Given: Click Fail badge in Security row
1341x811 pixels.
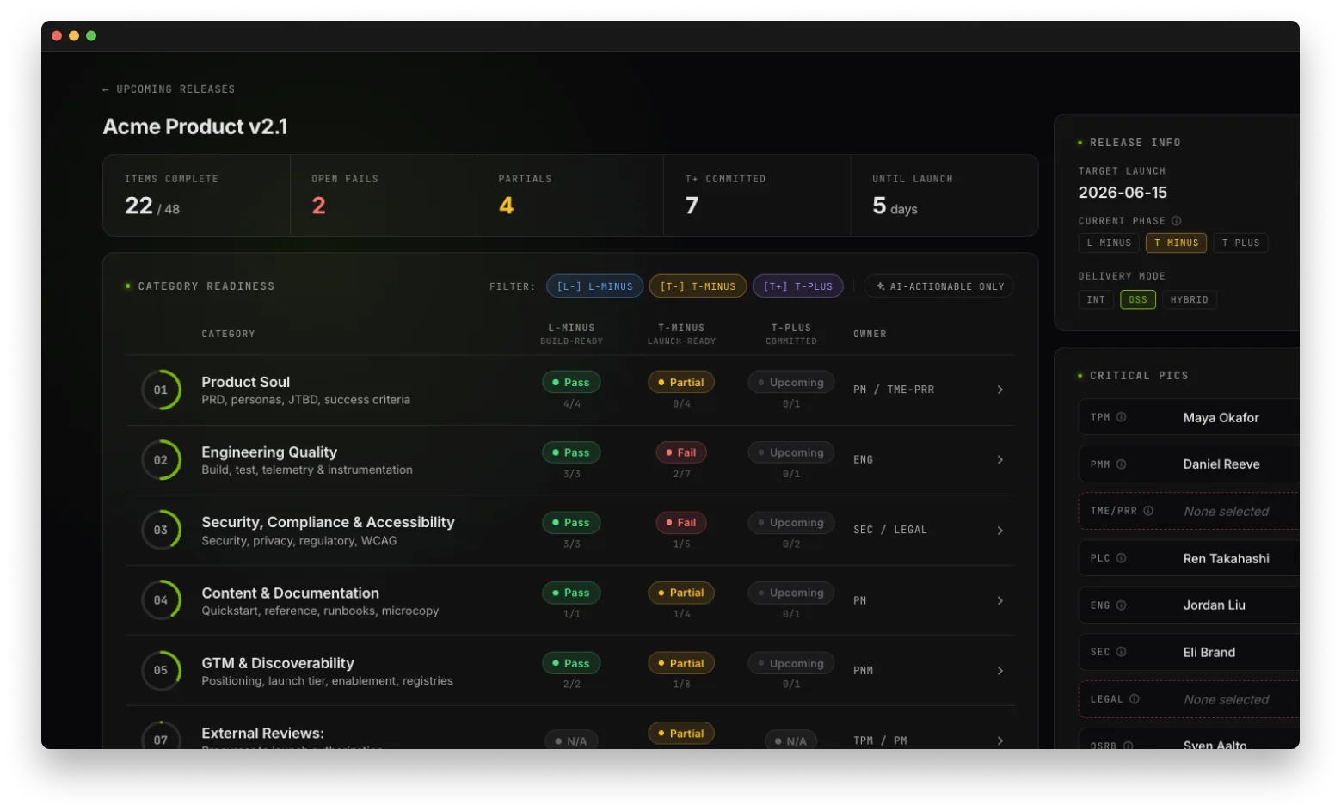Looking at the screenshot, I should coord(681,523).
